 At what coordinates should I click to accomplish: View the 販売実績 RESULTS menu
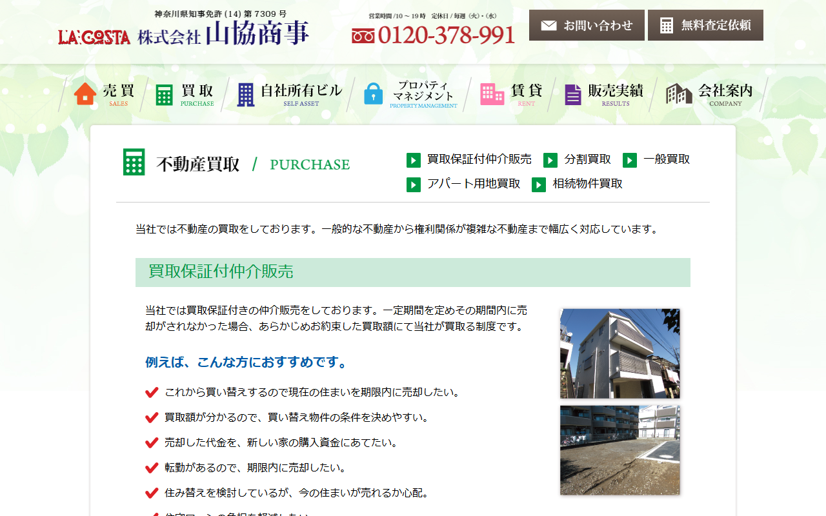(604, 94)
